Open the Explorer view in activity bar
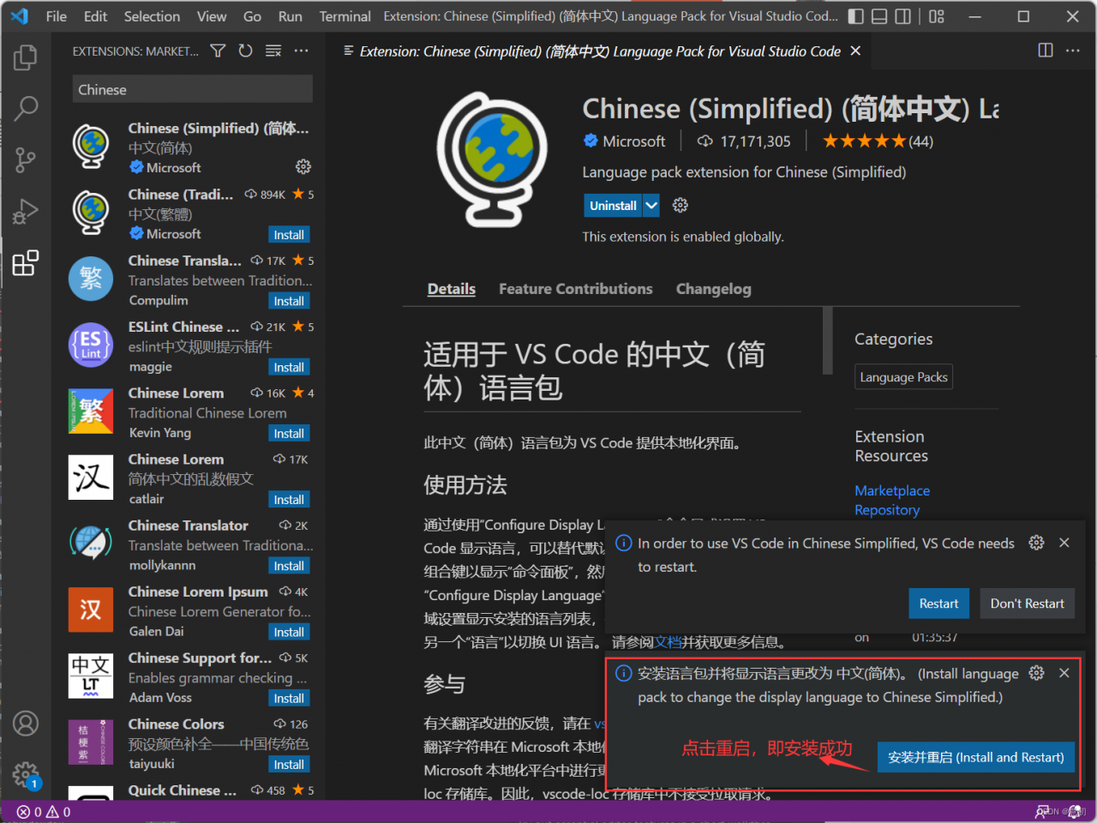1097x823 pixels. click(26, 57)
